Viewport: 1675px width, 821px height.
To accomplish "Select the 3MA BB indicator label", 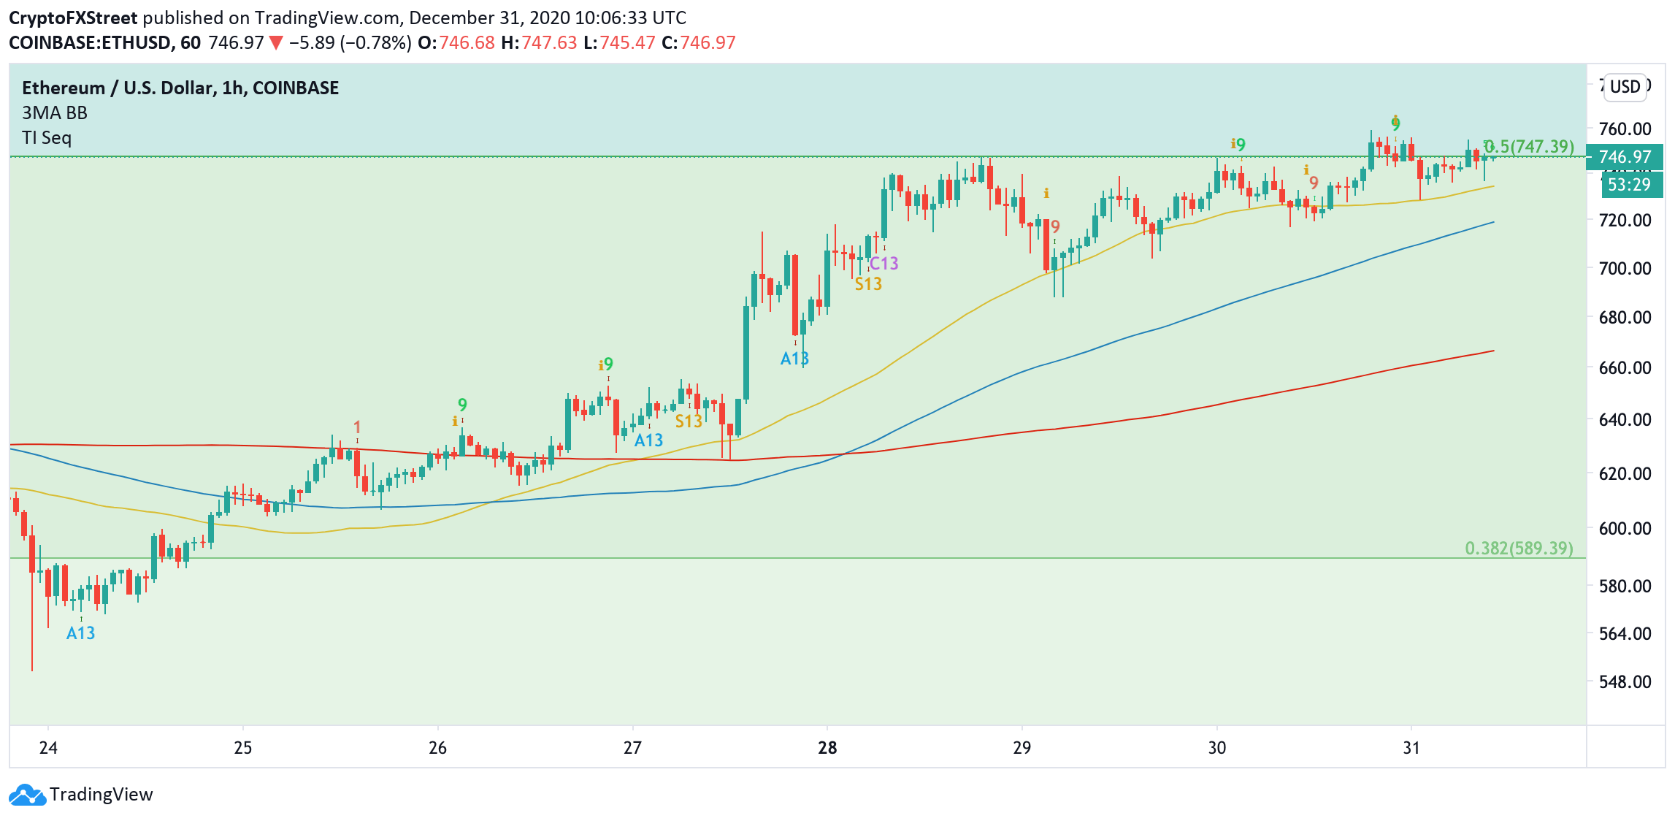I will [55, 113].
